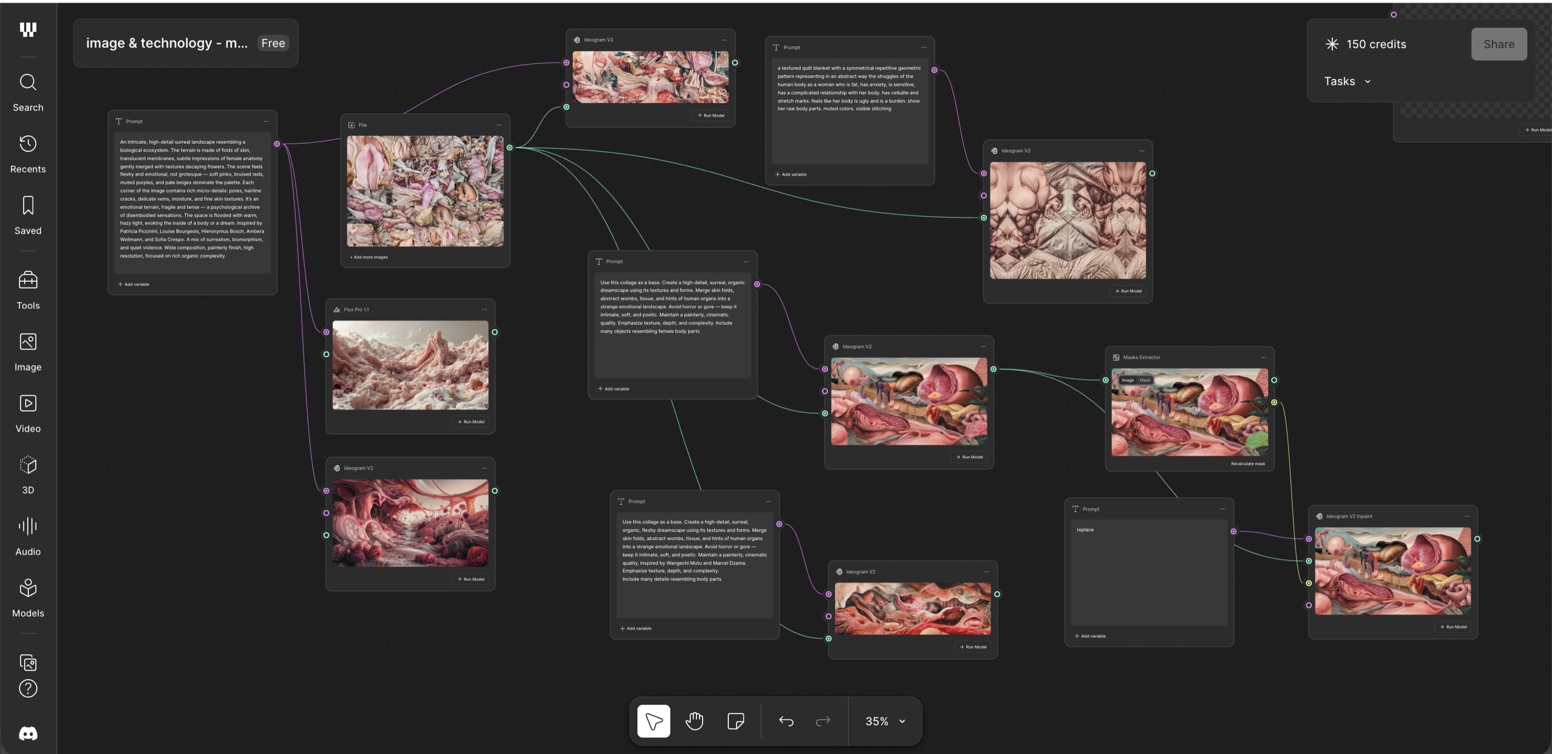
Task: Open the Audio nodes category
Action: coord(28,536)
